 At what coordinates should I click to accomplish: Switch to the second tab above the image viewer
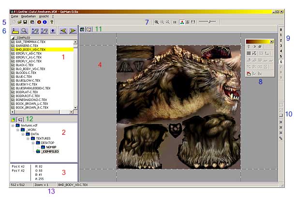(88, 29)
